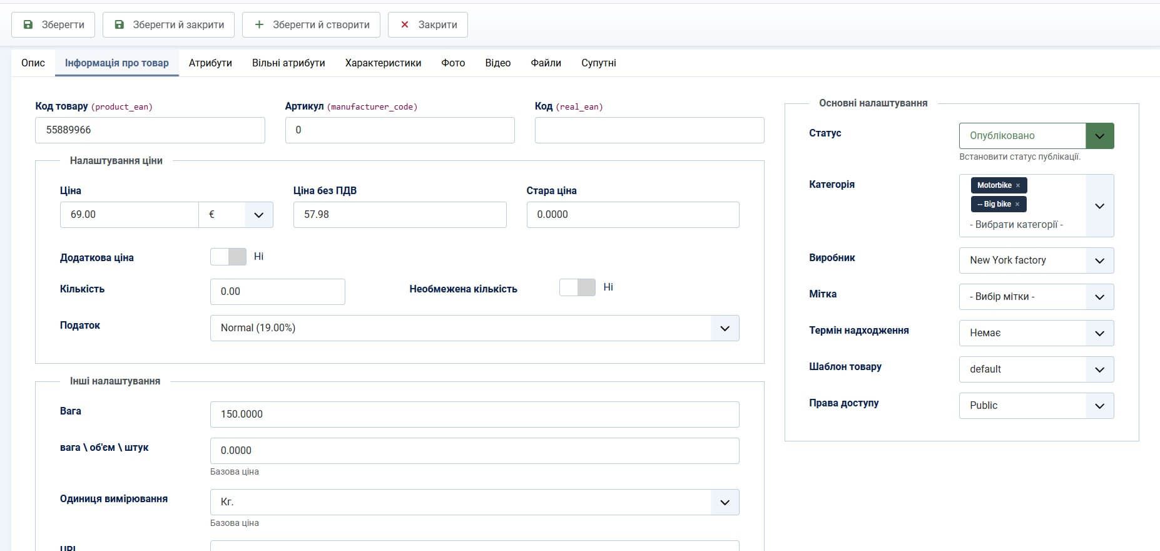Go to the Характеристики tab
Screen dimensions: 1160x551
click(383, 63)
